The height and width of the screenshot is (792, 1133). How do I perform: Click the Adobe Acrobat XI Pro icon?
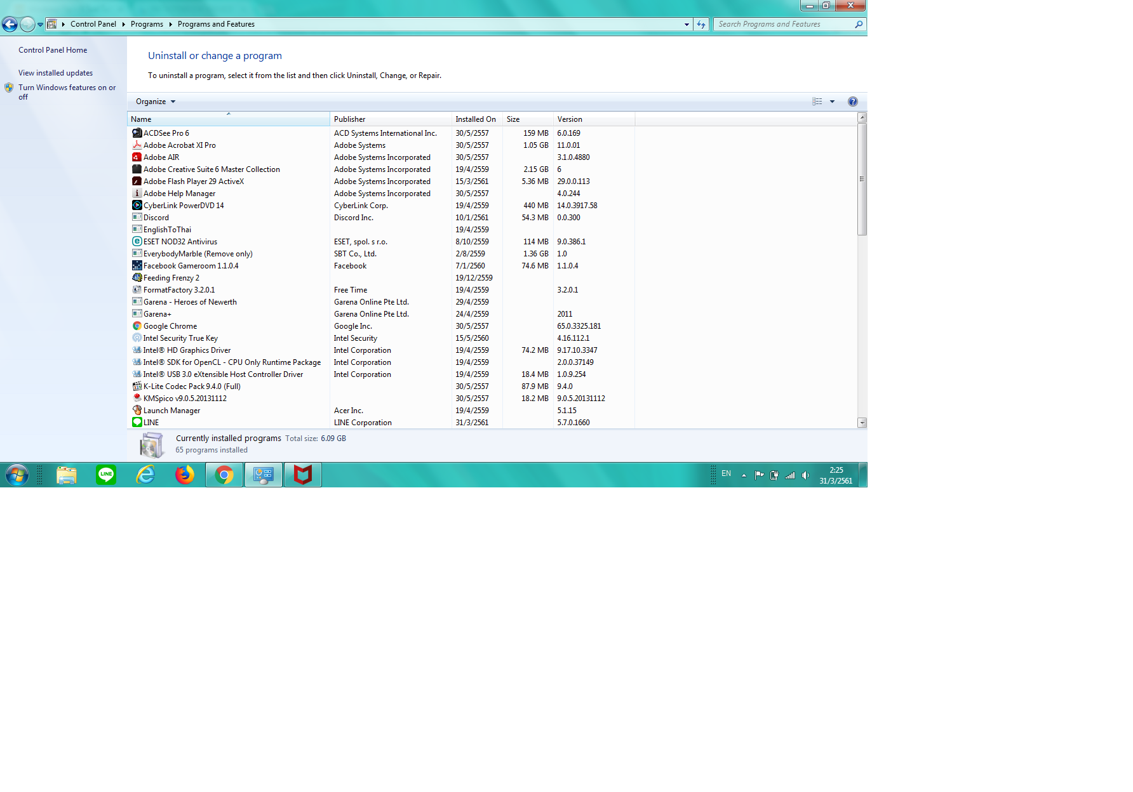(x=137, y=145)
